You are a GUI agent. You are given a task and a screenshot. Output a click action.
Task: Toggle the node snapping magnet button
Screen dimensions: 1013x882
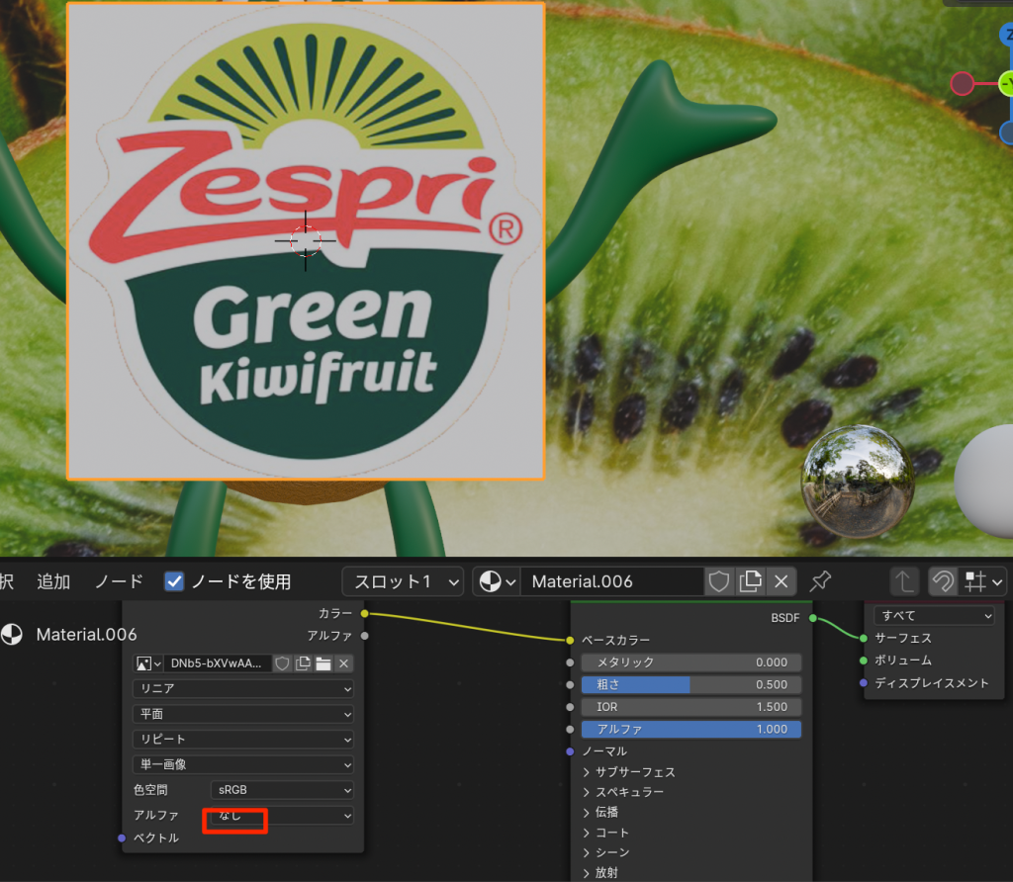point(943,581)
